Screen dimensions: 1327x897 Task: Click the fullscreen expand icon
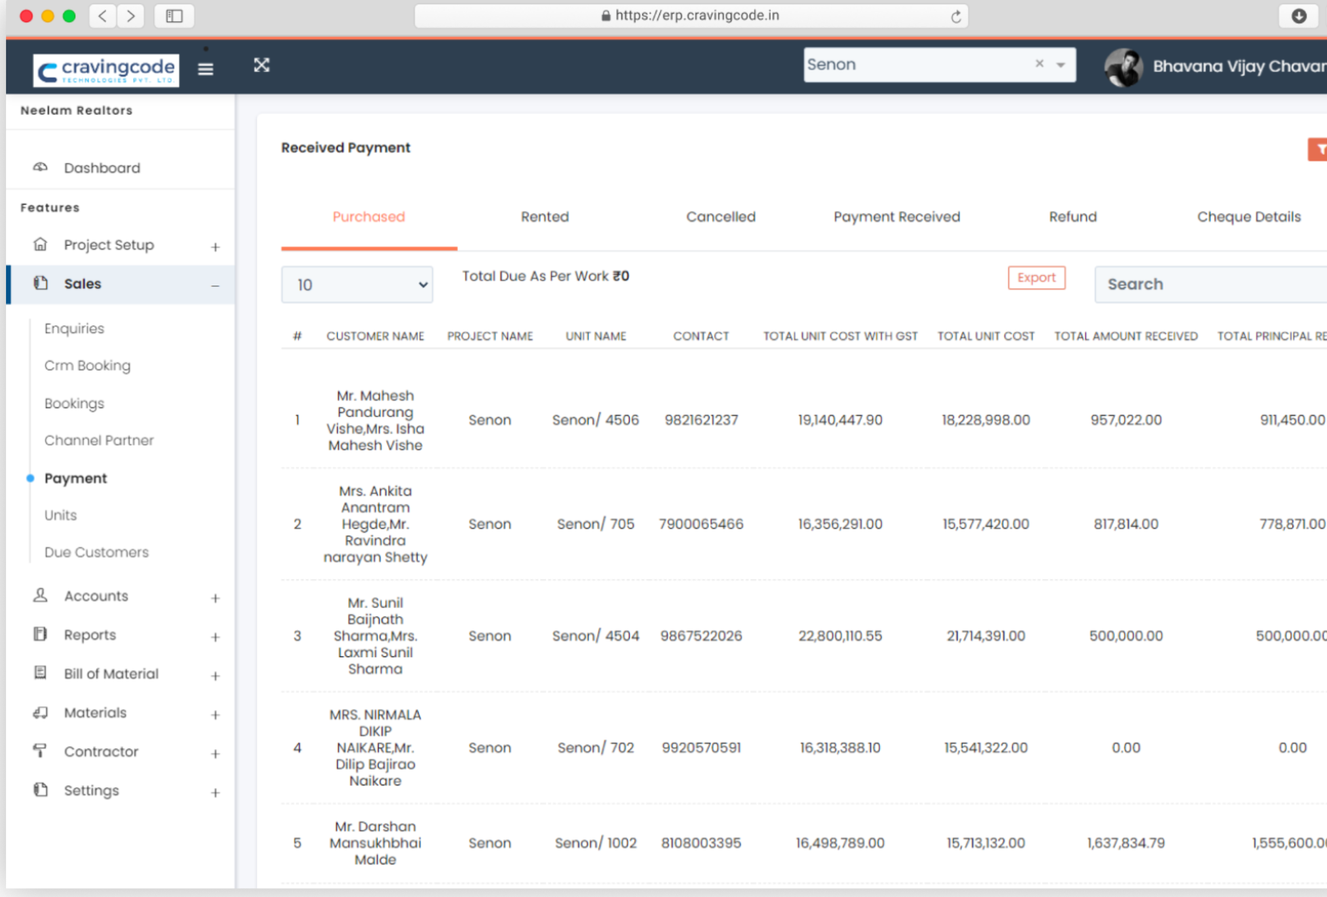tap(261, 65)
